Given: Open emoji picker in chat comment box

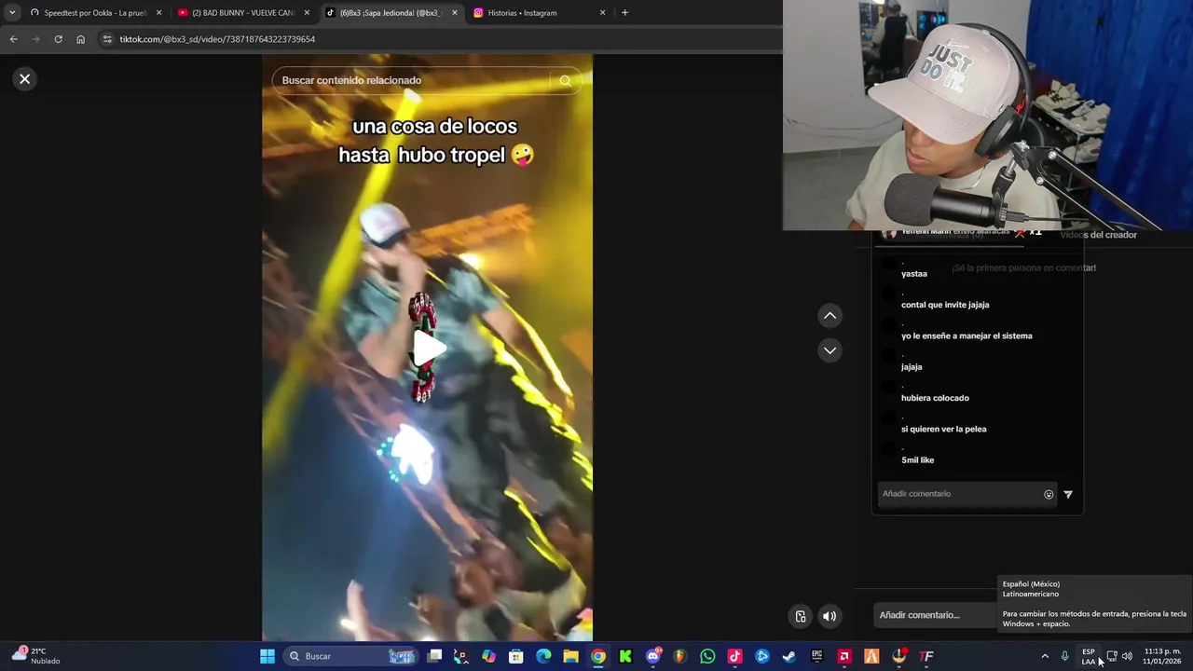Looking at the screenshot, I should [1049, 495].
